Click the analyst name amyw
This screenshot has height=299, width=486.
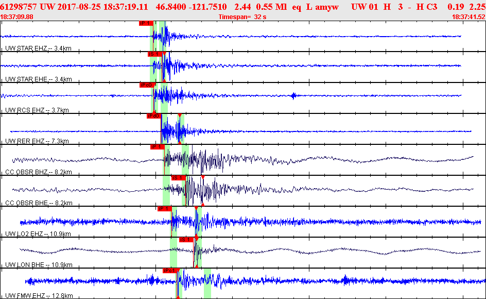pyautogui.click(x=327, y=7)
